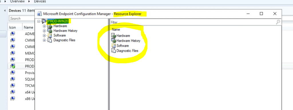Screen dimensions: 293x110
Task: Select the Hardware label in the right list
Action: coord(123,36)
